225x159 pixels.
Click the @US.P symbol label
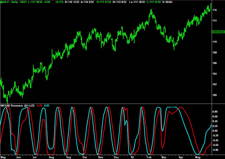coord(5,2)
